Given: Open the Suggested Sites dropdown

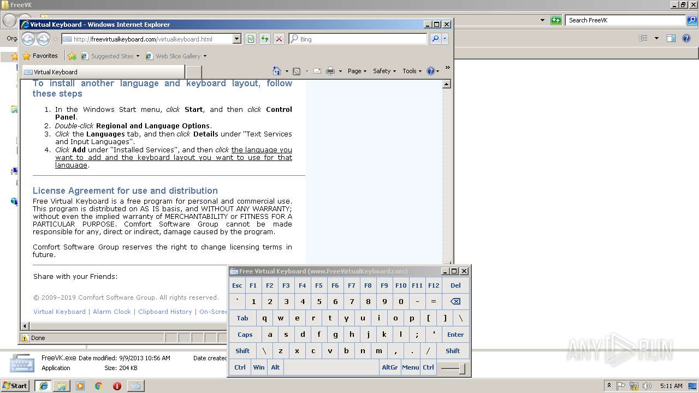Looking at the screenshot, I should coord(138,56).
